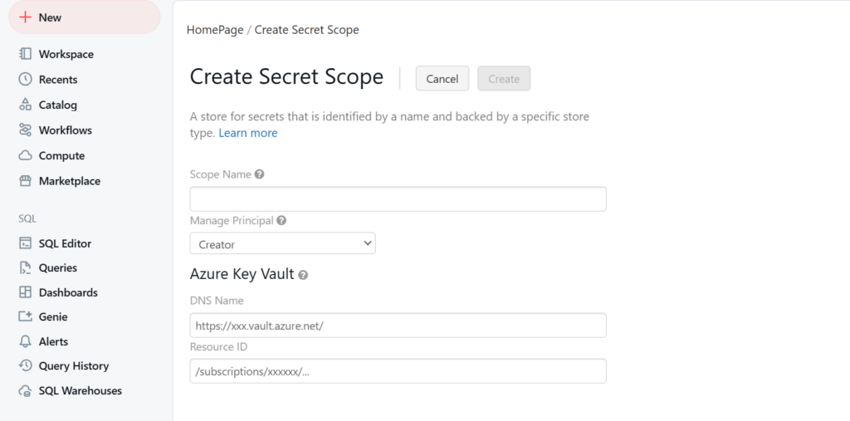Click the Alerts bell icon
Screen dimensions: 850x421
click(25, 341)
